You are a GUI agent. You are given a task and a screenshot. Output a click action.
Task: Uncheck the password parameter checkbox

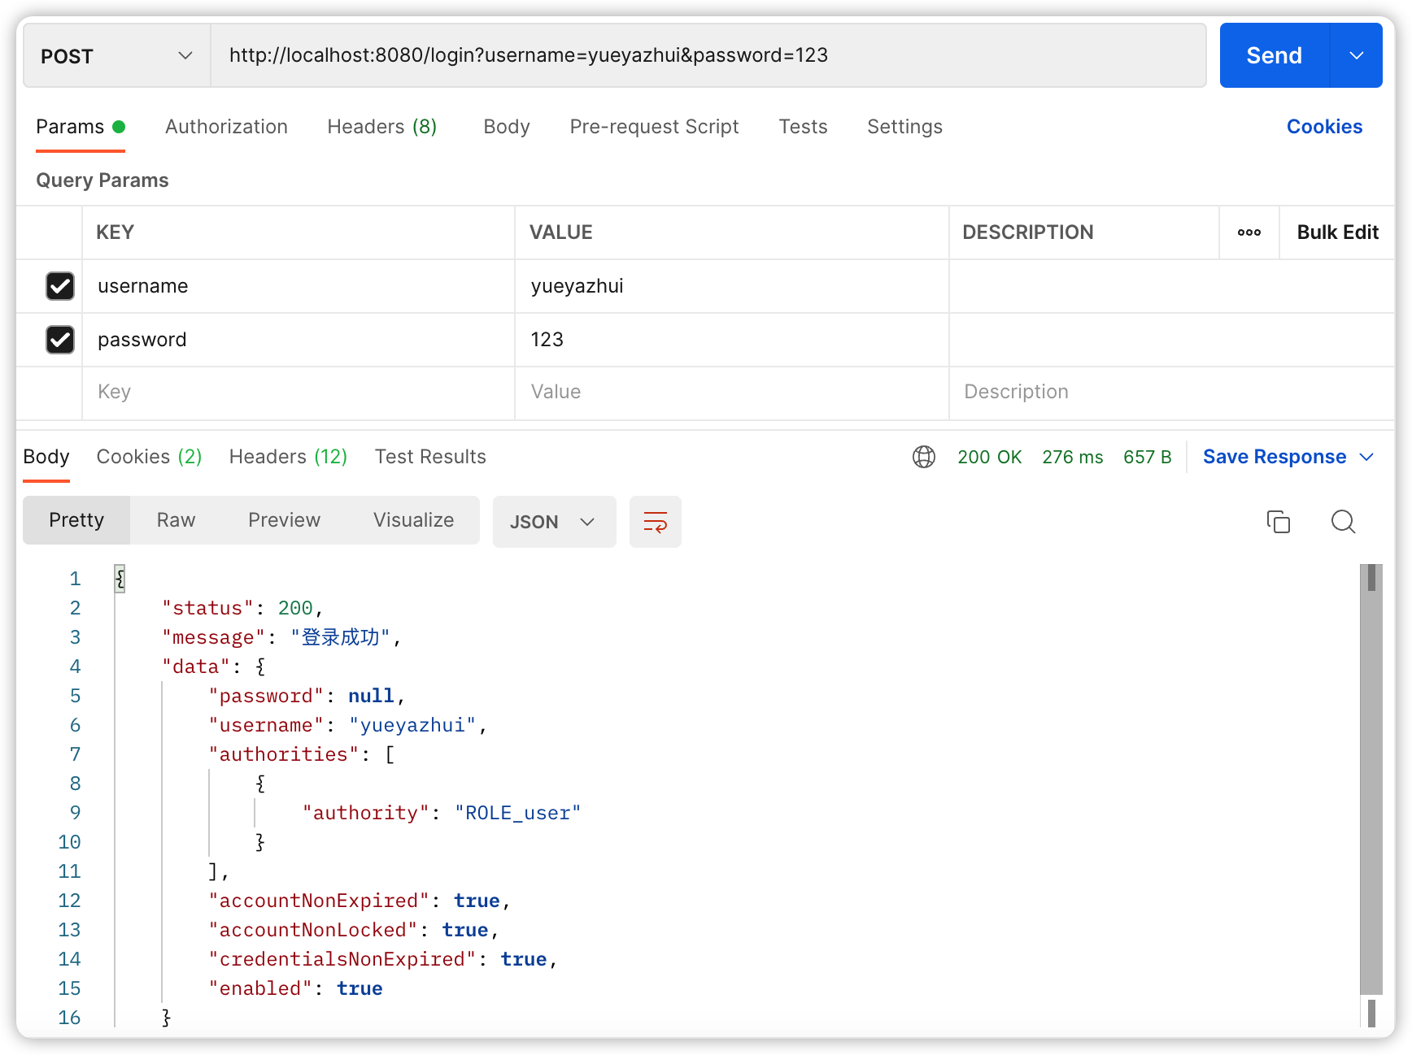(x=60, y=340)
